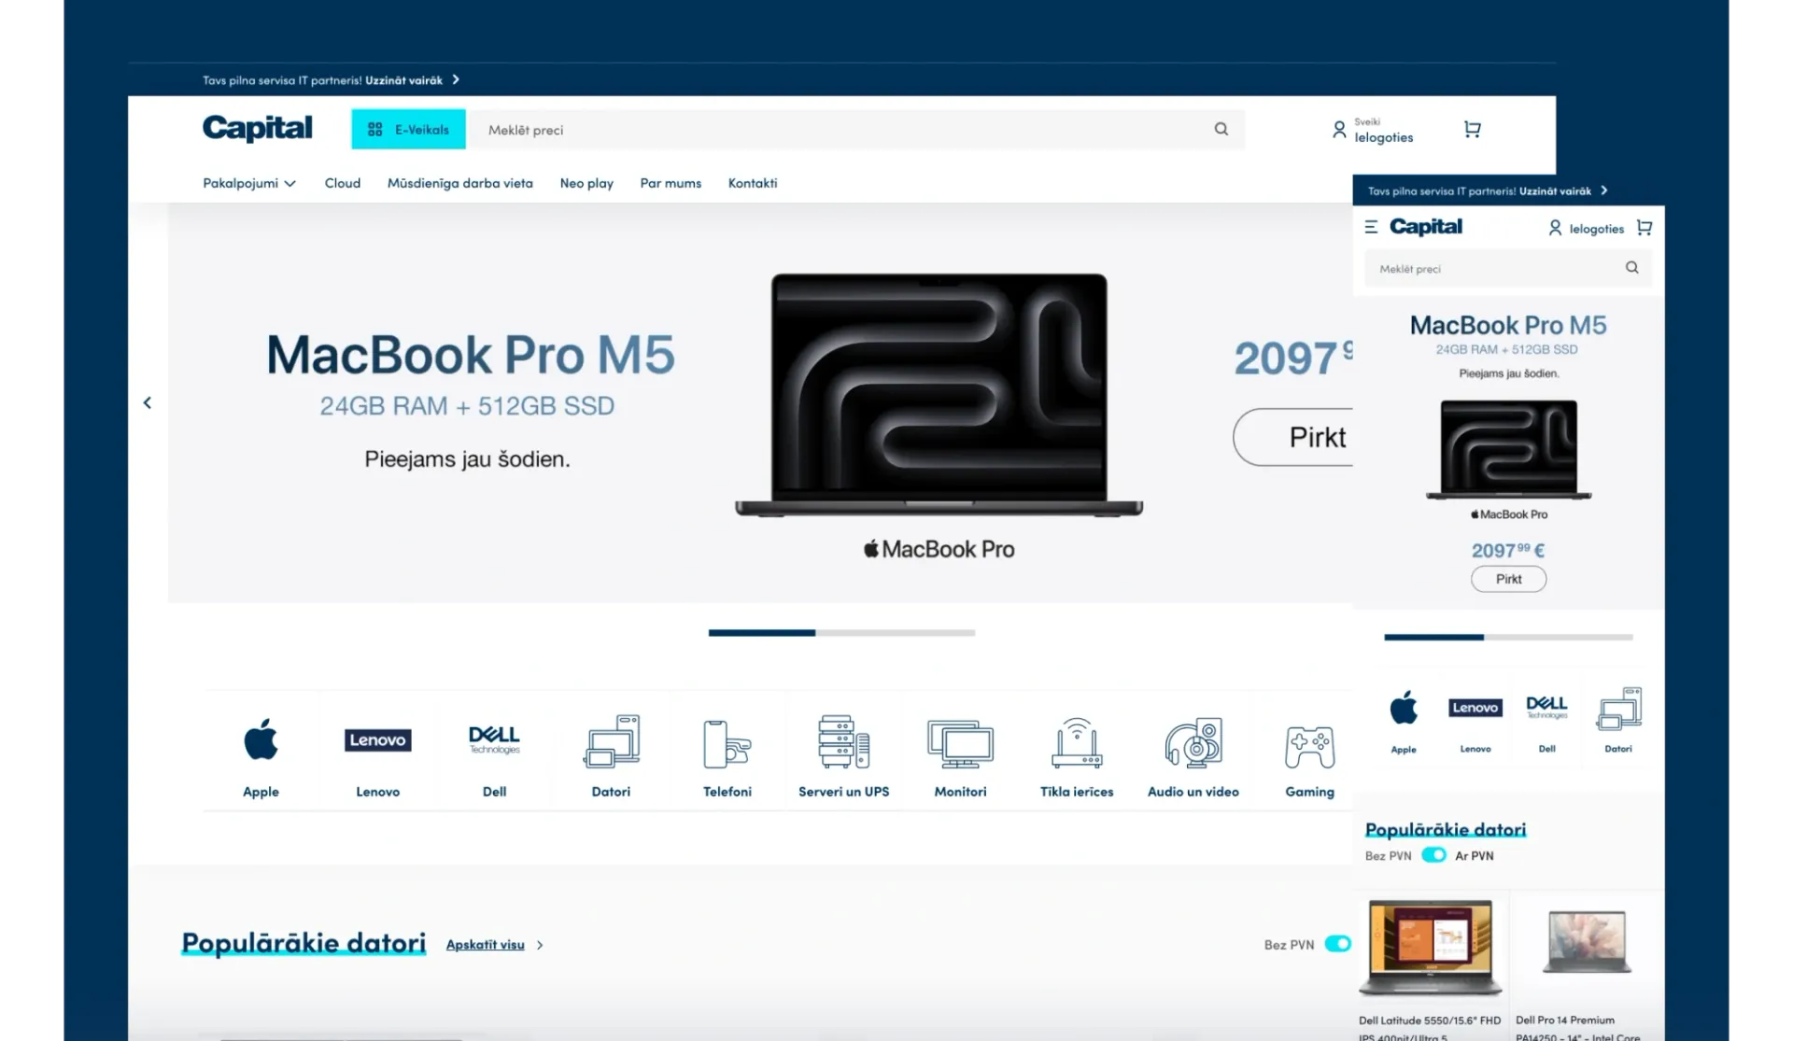
Task: Click the '2097' price in mobile view
Action: [x=1508, y=551]
